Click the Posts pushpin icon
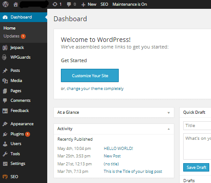211x183 pixels. point(5,71)
